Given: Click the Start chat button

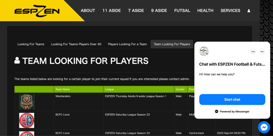Looking at the screenshot, I should coord(232,100).
